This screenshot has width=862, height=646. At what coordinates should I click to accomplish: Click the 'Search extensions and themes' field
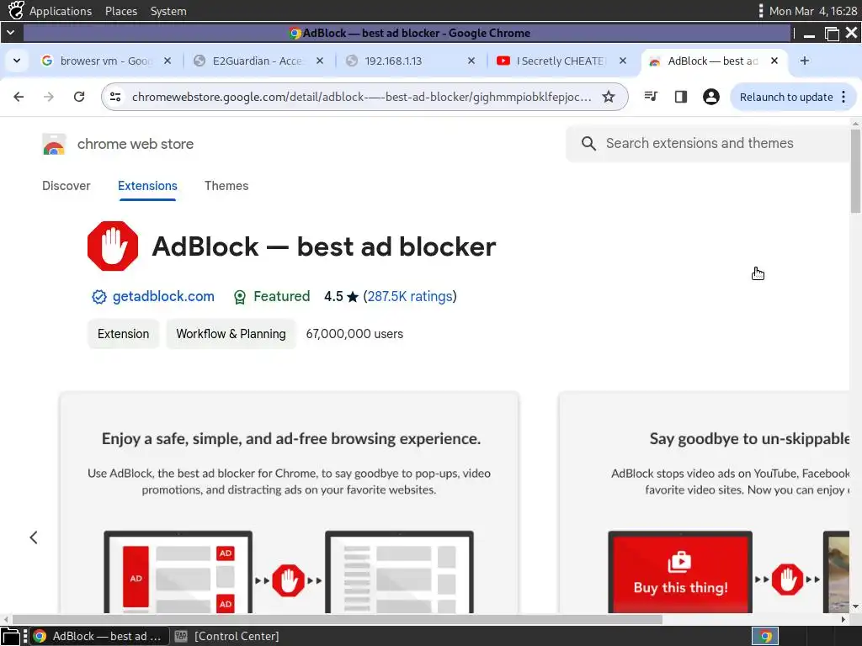(708, 143)
